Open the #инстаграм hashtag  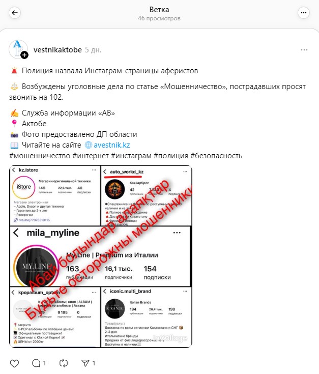[131, 156]
